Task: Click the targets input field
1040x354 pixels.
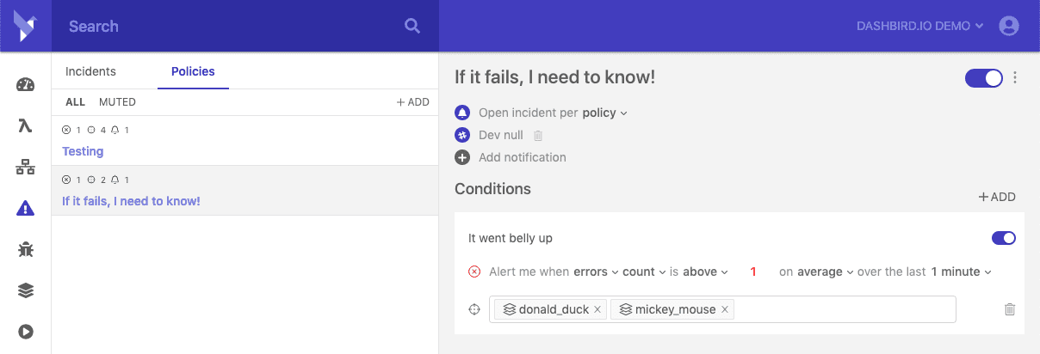Action: point(722,309)
